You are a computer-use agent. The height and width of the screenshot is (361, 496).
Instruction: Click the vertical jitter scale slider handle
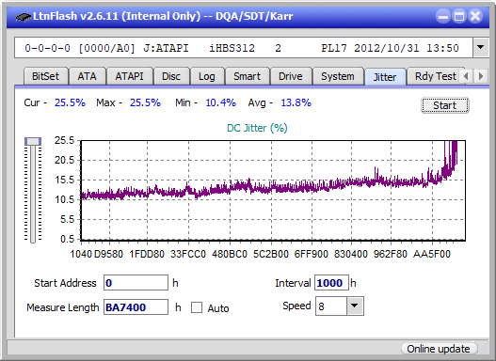pos(33,141)
